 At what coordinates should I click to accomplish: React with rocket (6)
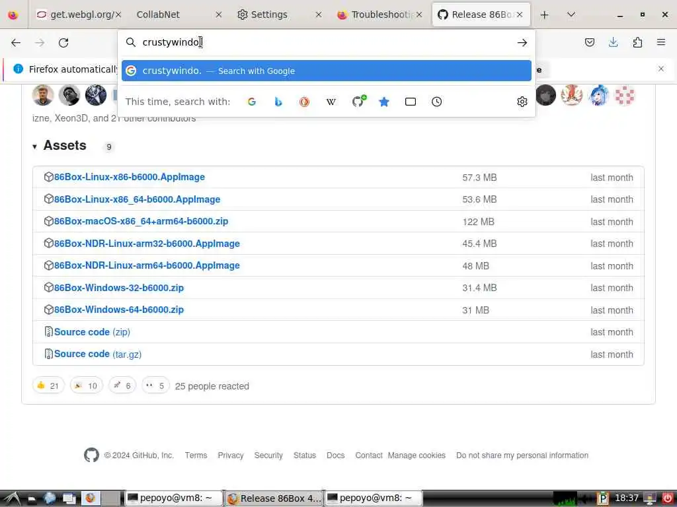coord(122,386)
